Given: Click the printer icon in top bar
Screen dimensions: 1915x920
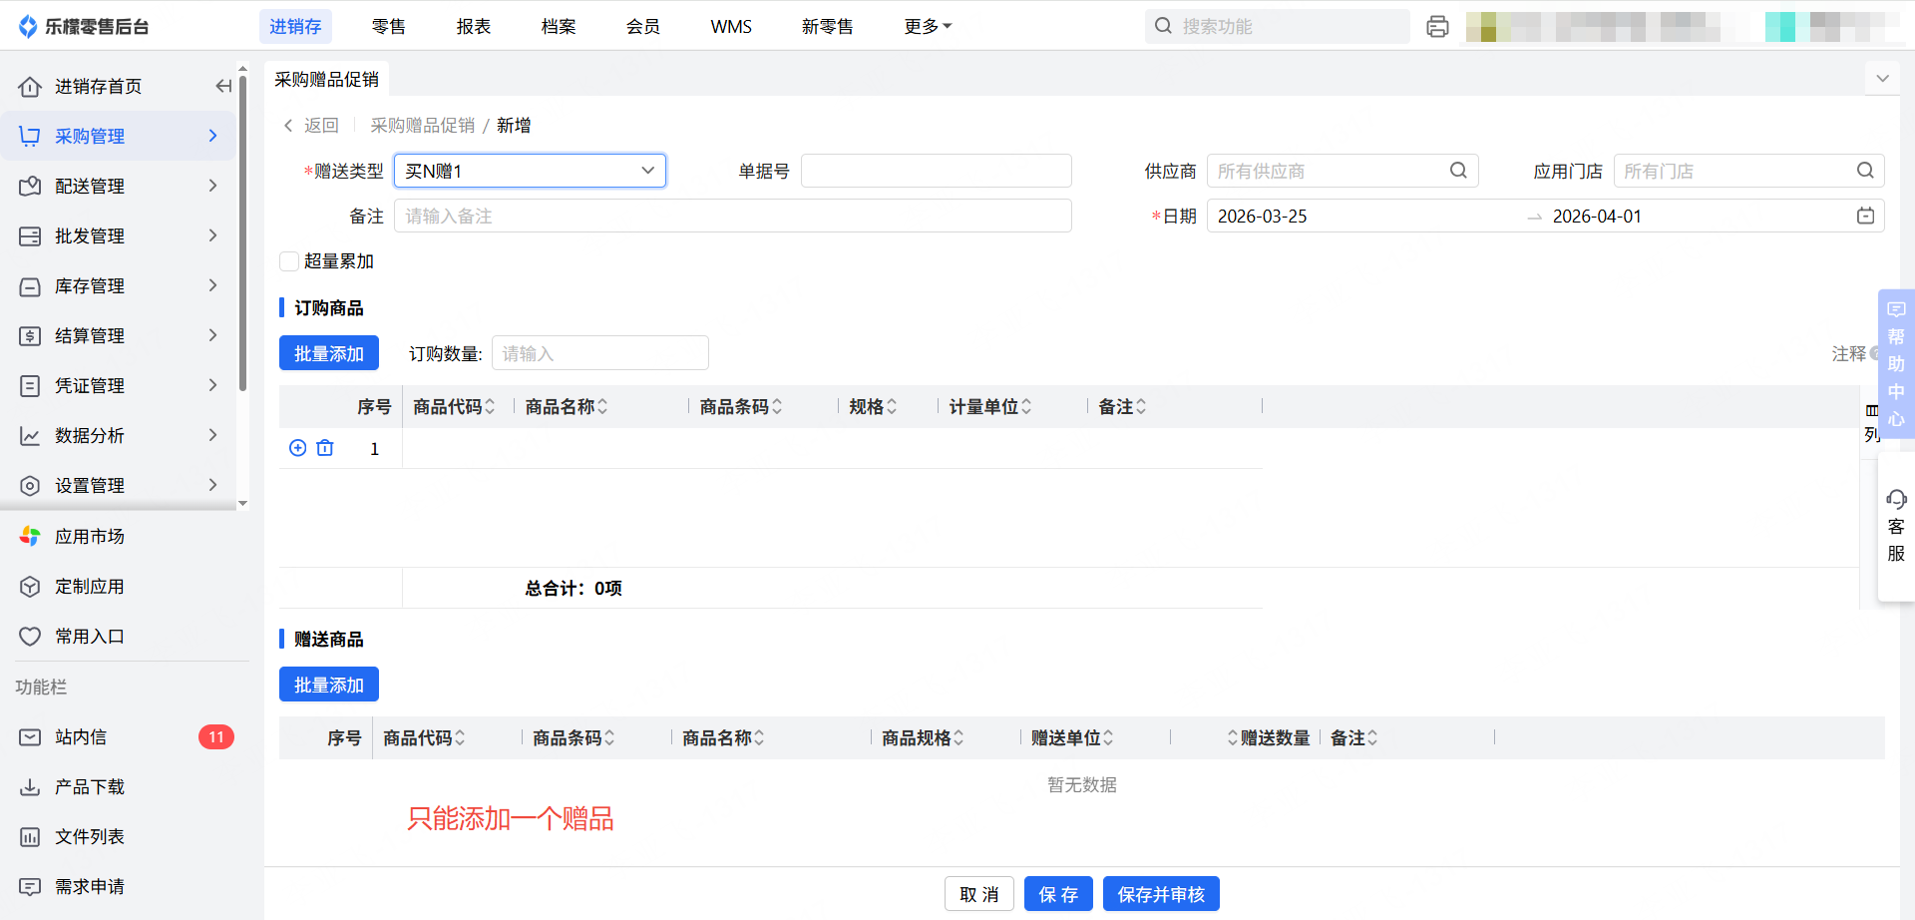Looking at the screenshot, I should pos(1437,27).
